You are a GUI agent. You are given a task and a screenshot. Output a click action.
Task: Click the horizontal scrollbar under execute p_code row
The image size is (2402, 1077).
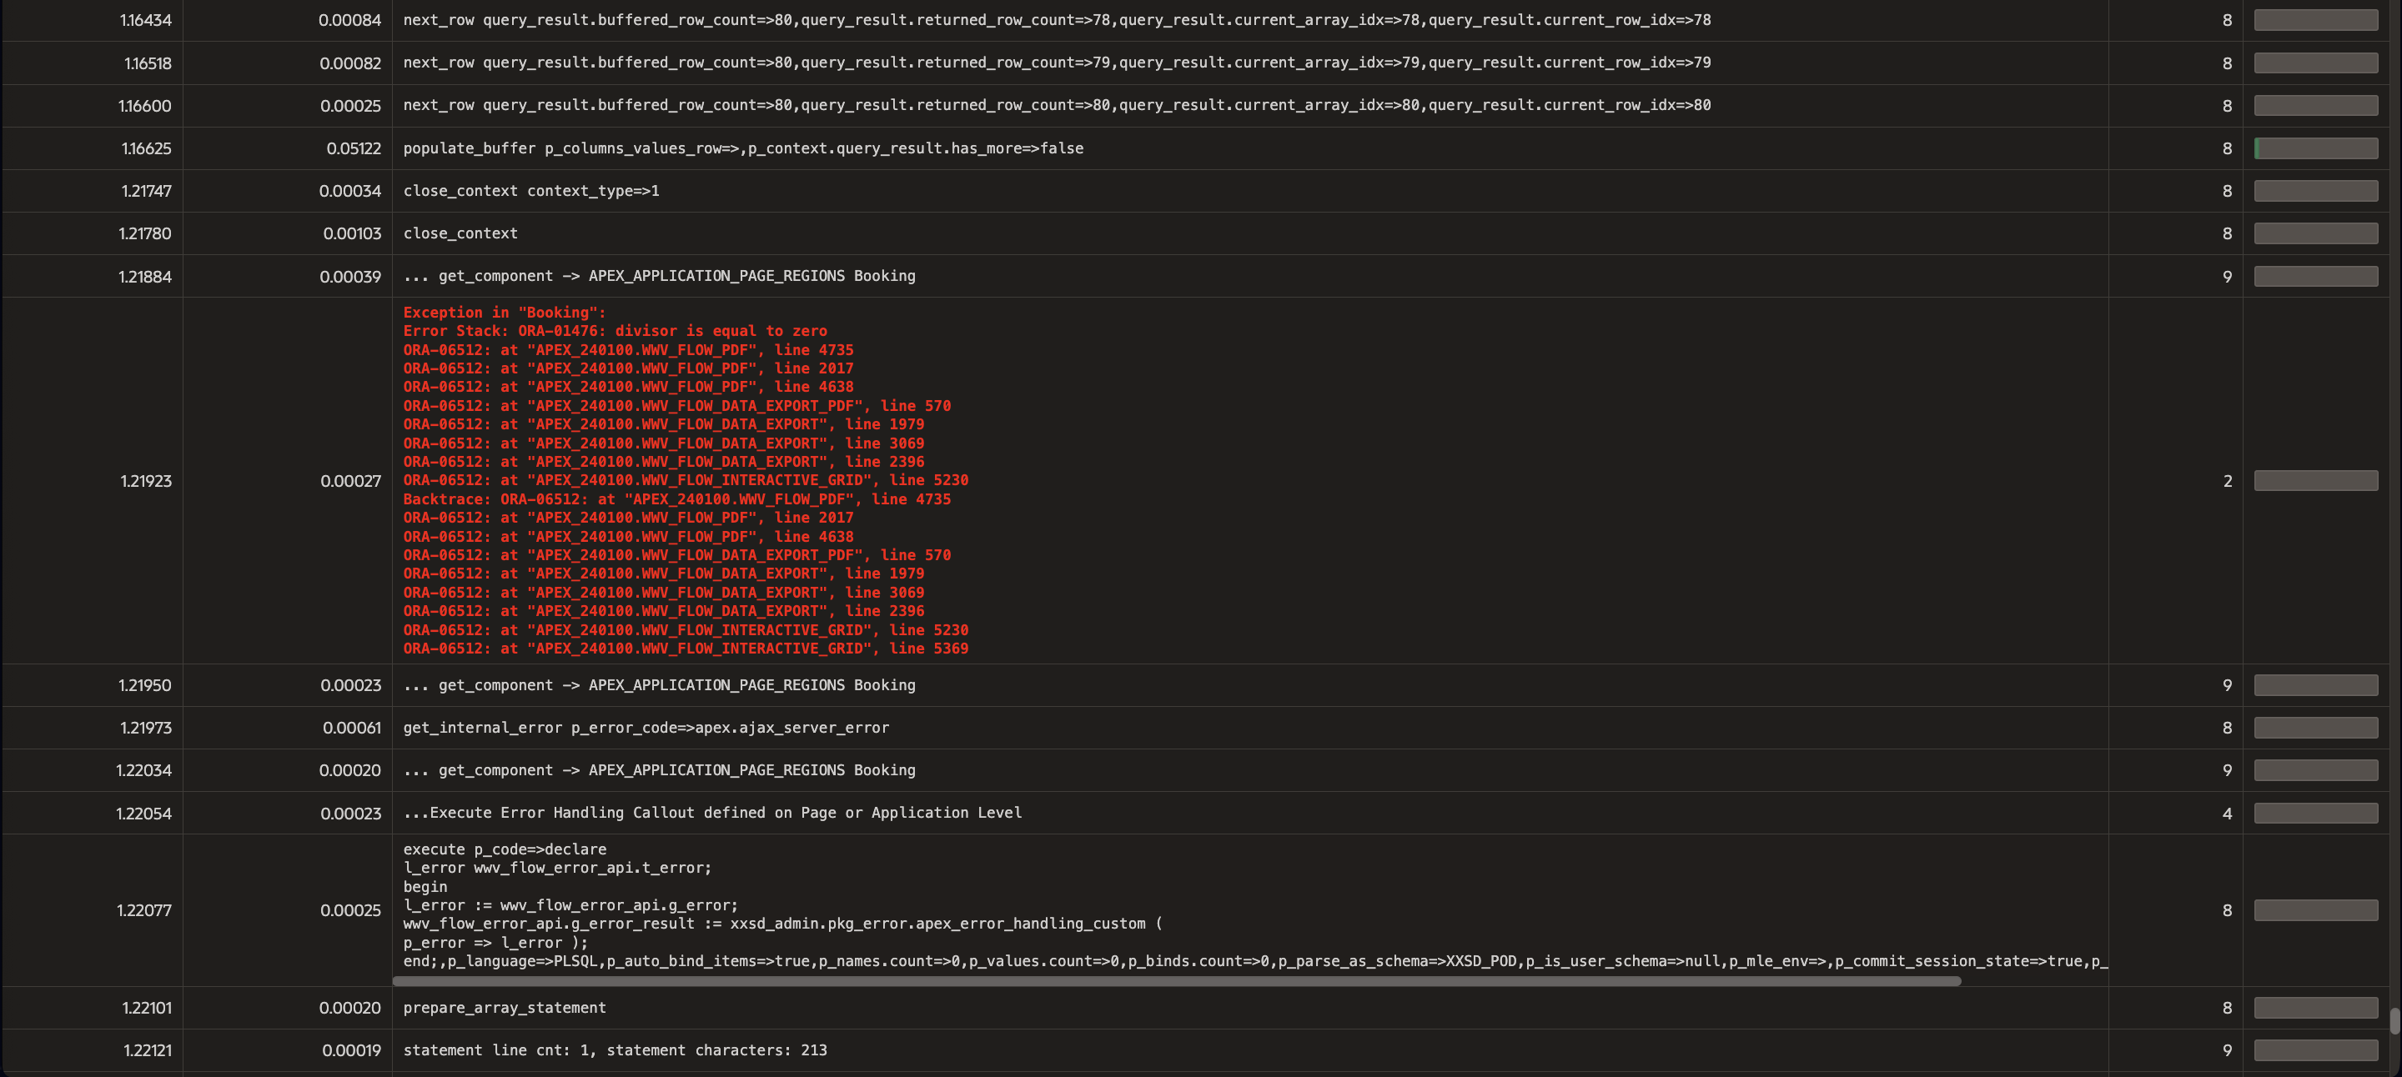tap(1177, 981)
